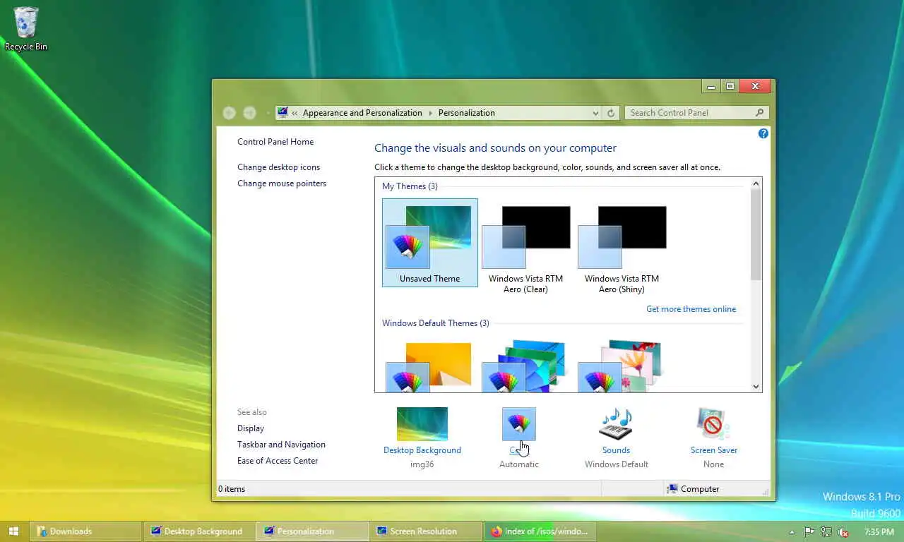Click the theme list scrollbar thumb
This screenshot has height=542, width=904.
756,235
